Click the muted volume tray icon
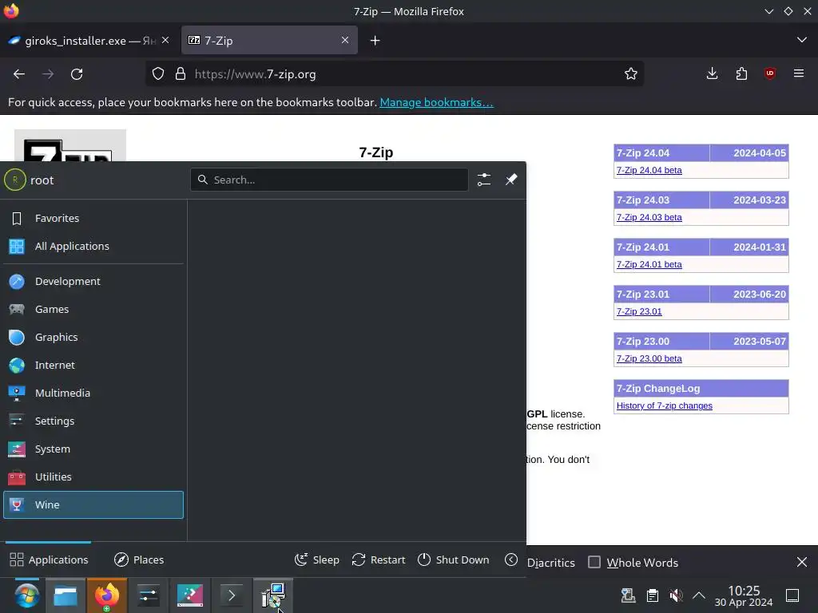 coord(676,595)
